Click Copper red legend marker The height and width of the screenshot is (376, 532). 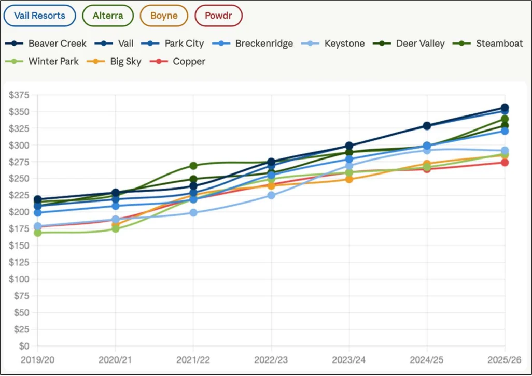pyautogui.click(x=159, y=61)
